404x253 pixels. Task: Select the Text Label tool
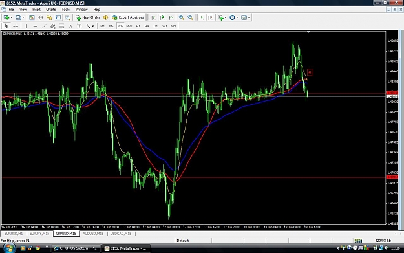(x=80, y=26)
